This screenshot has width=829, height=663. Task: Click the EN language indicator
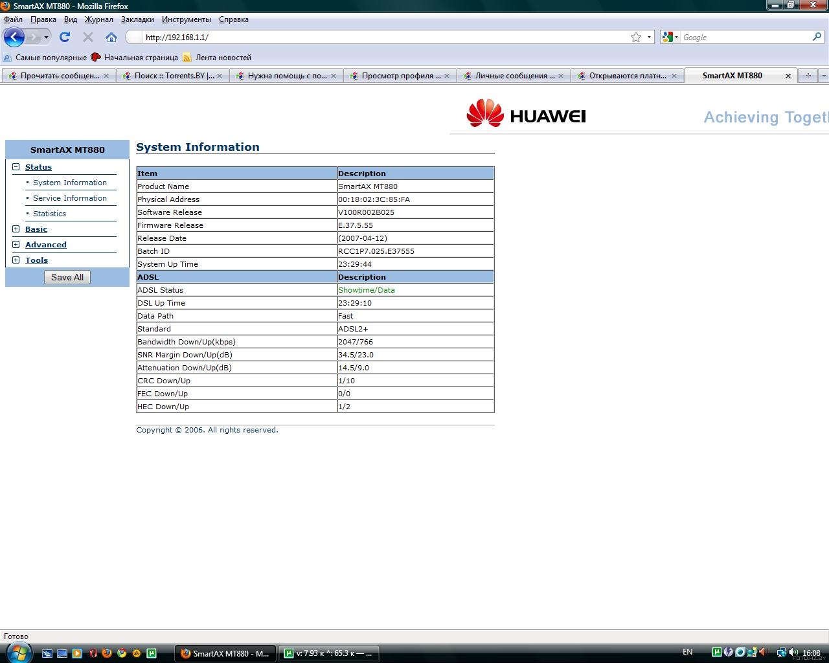click(x=688, y=652)
